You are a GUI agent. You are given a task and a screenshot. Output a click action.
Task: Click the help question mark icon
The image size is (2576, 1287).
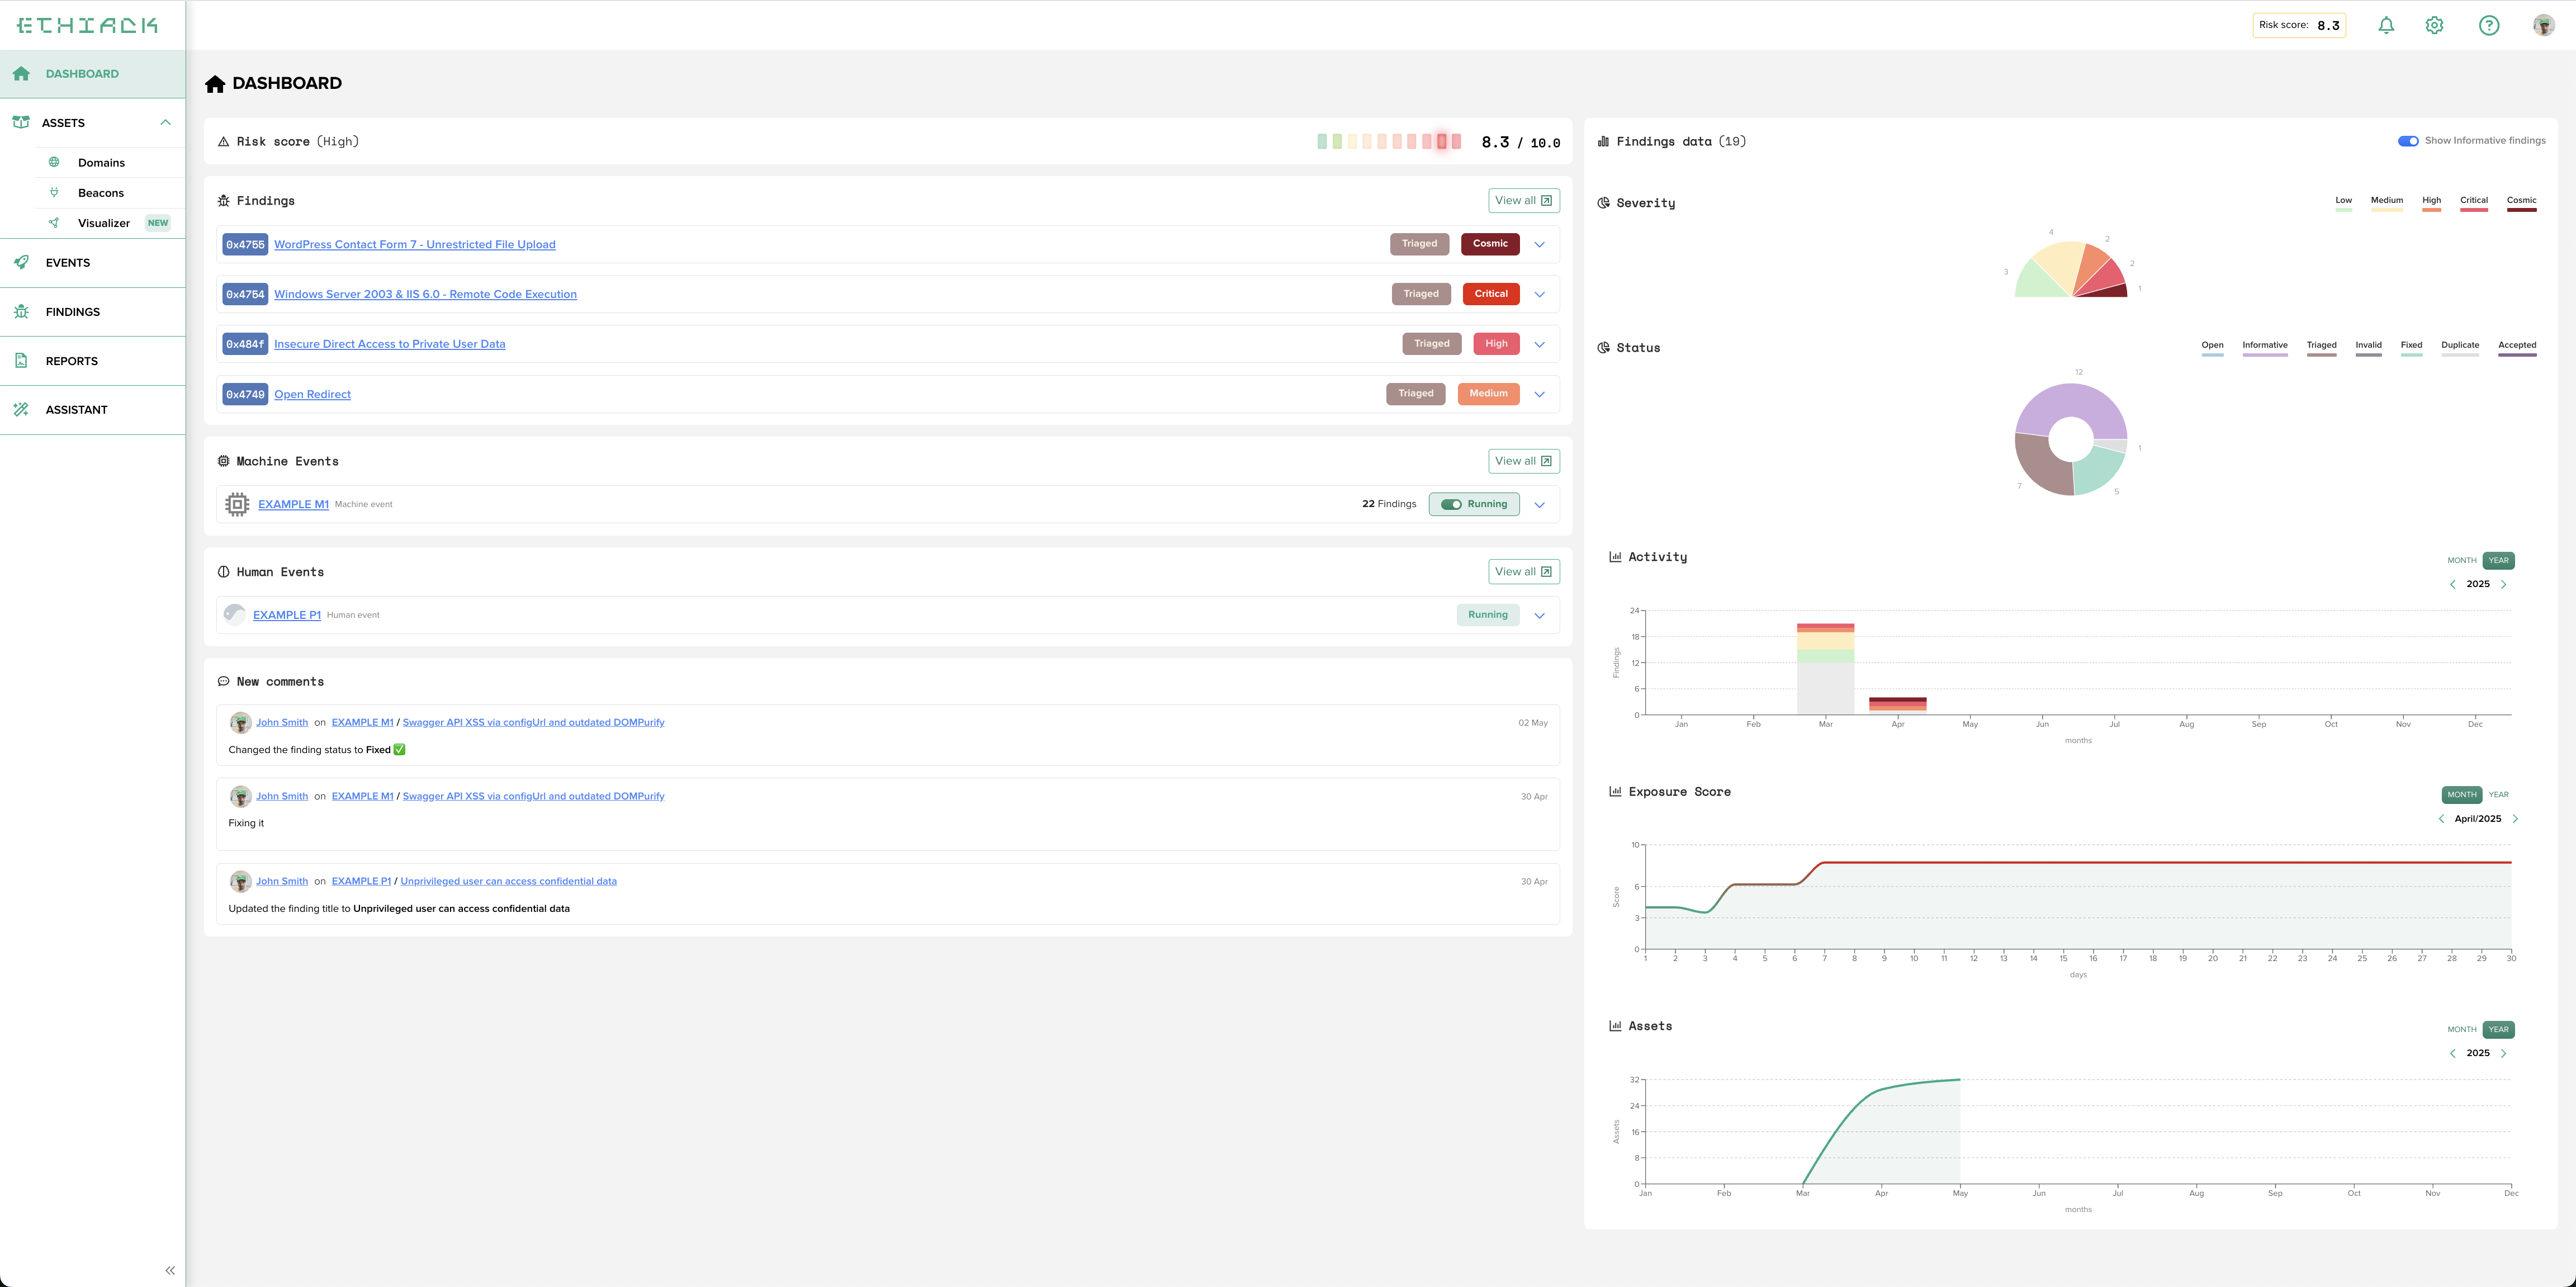(x=2488, y=25)
